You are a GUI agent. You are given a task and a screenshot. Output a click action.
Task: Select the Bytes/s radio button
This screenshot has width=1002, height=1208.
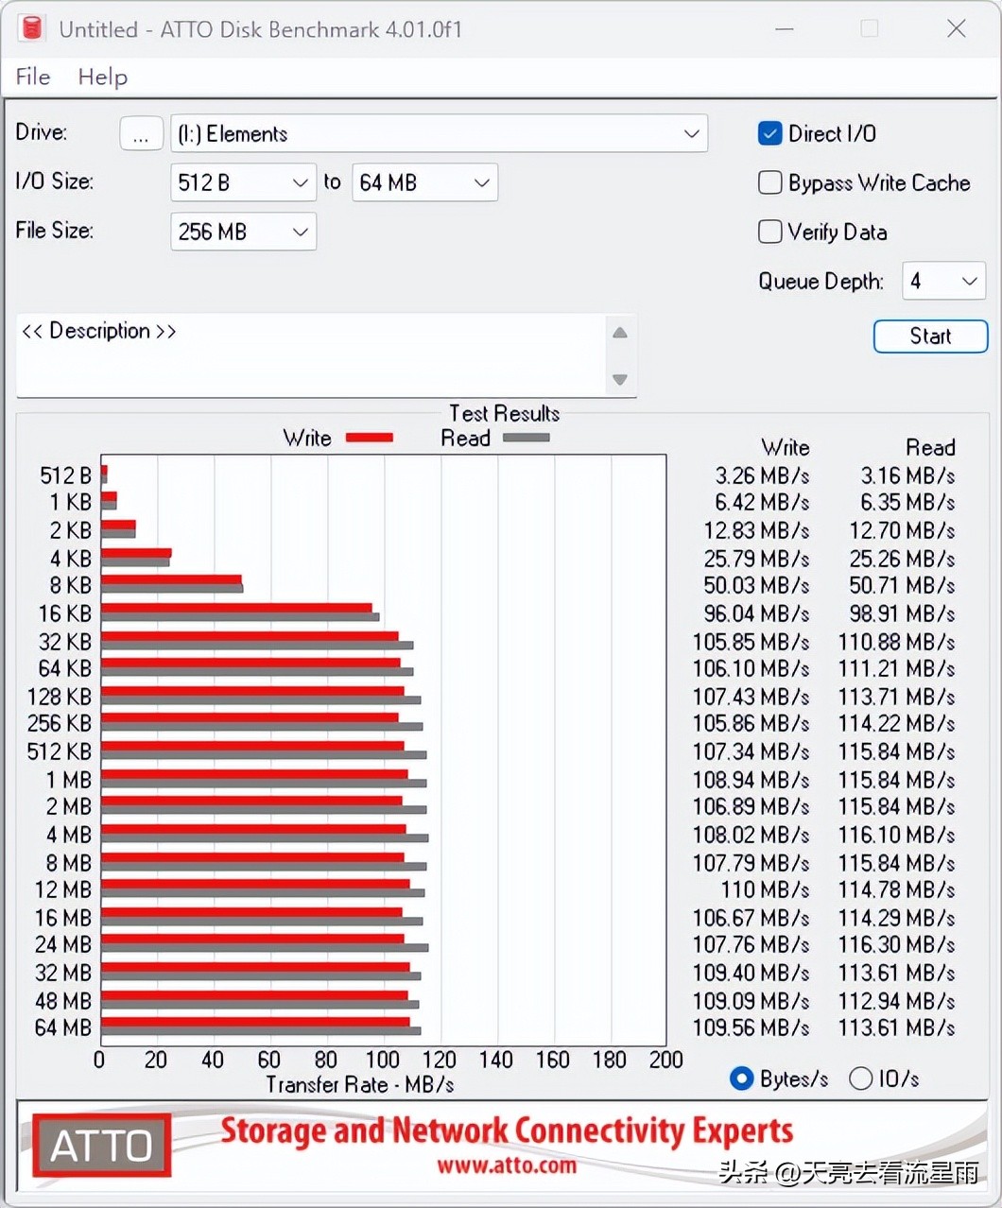742,1079
